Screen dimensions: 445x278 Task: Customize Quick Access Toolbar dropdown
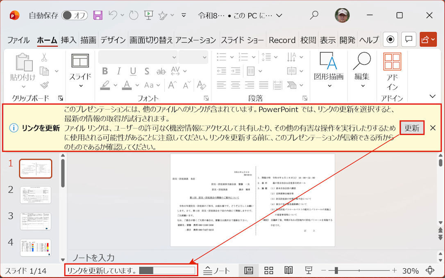tap(184, 15)
